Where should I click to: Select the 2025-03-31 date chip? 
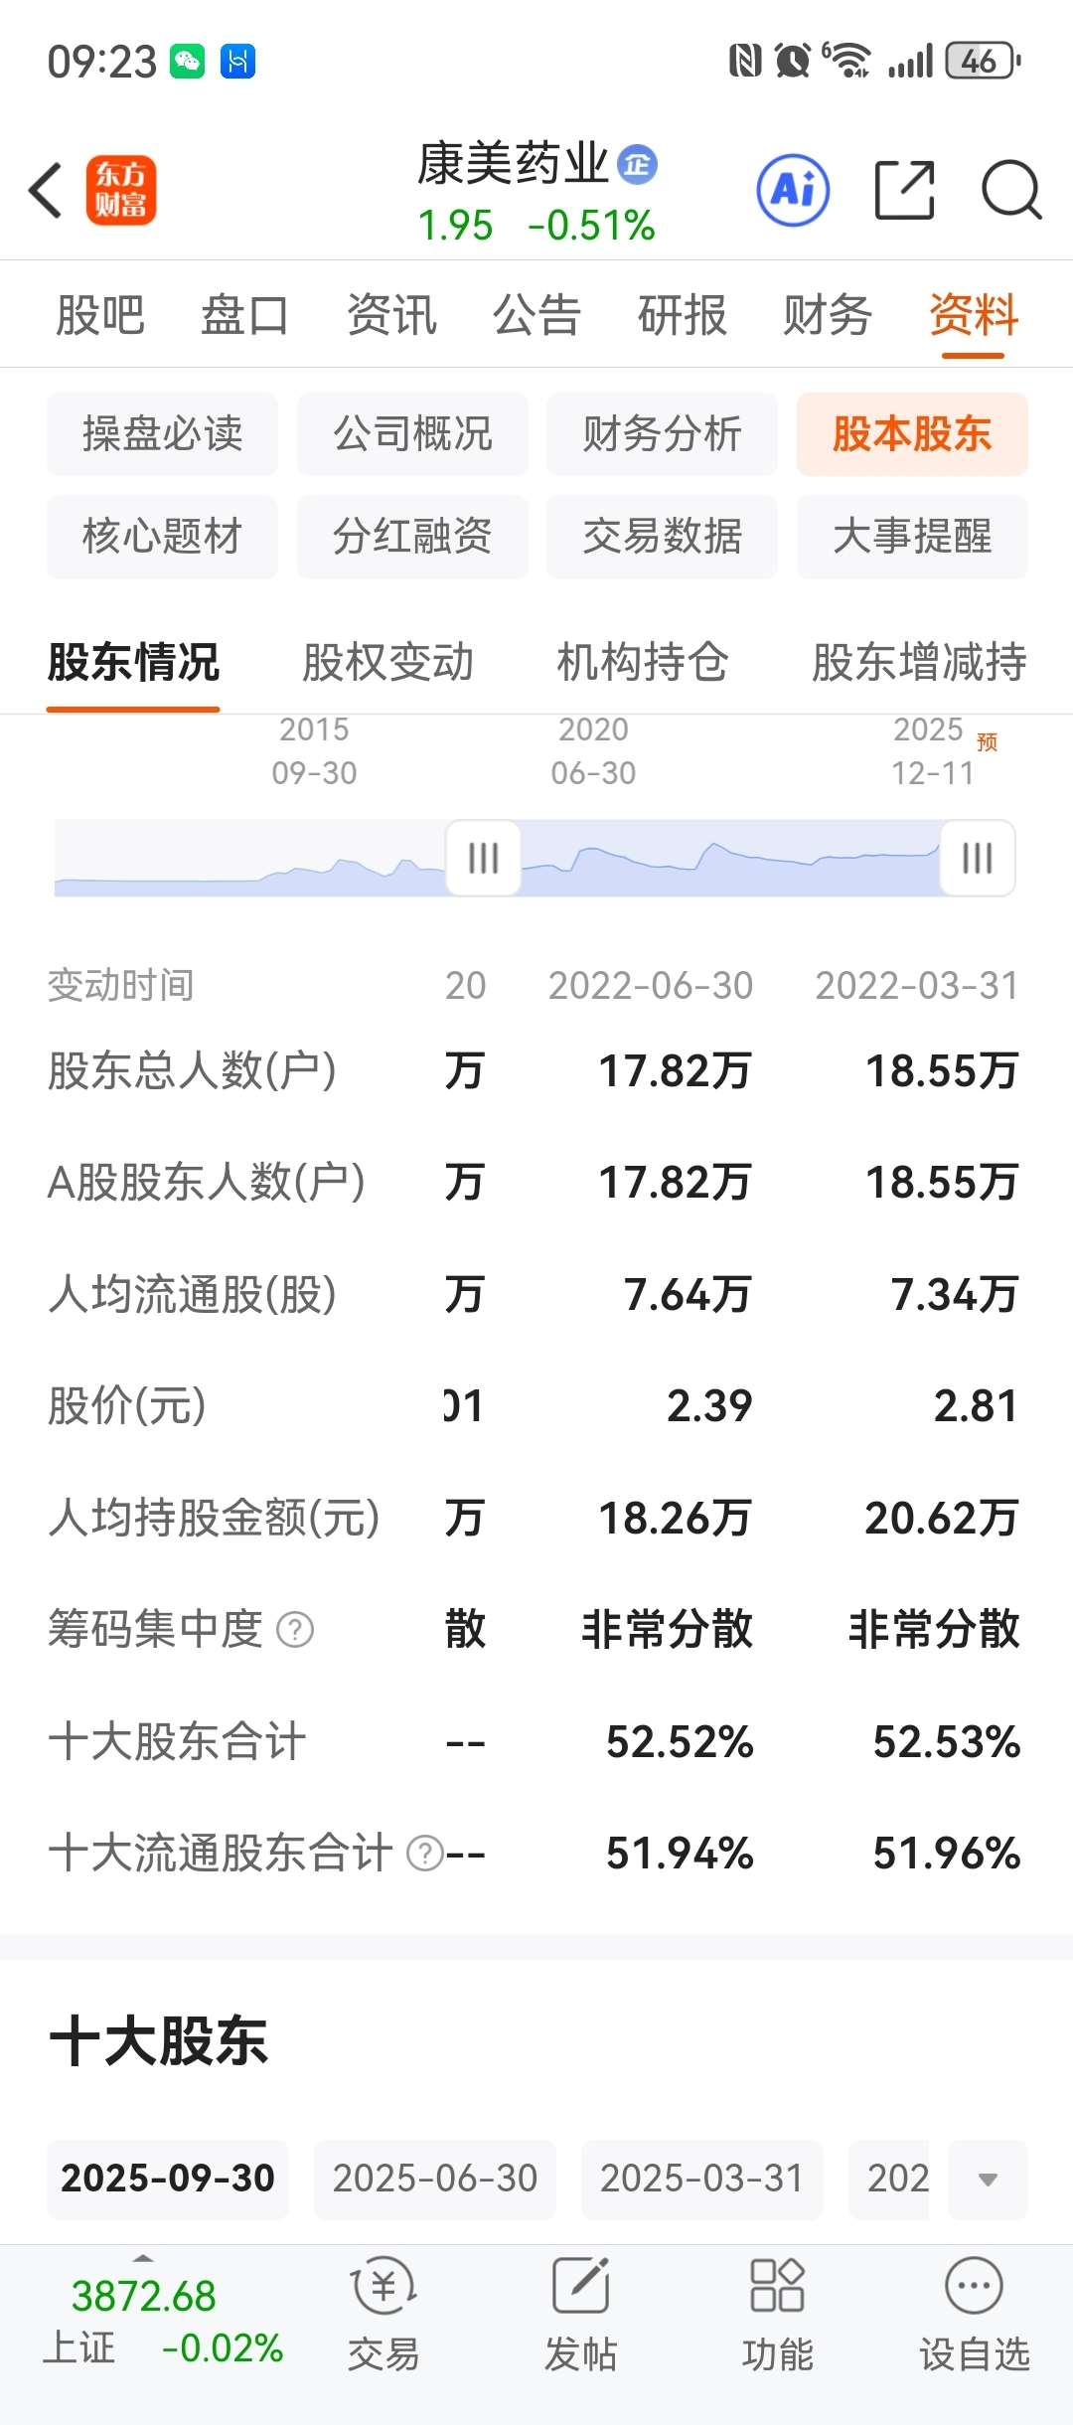click(x=701, y=2180)
